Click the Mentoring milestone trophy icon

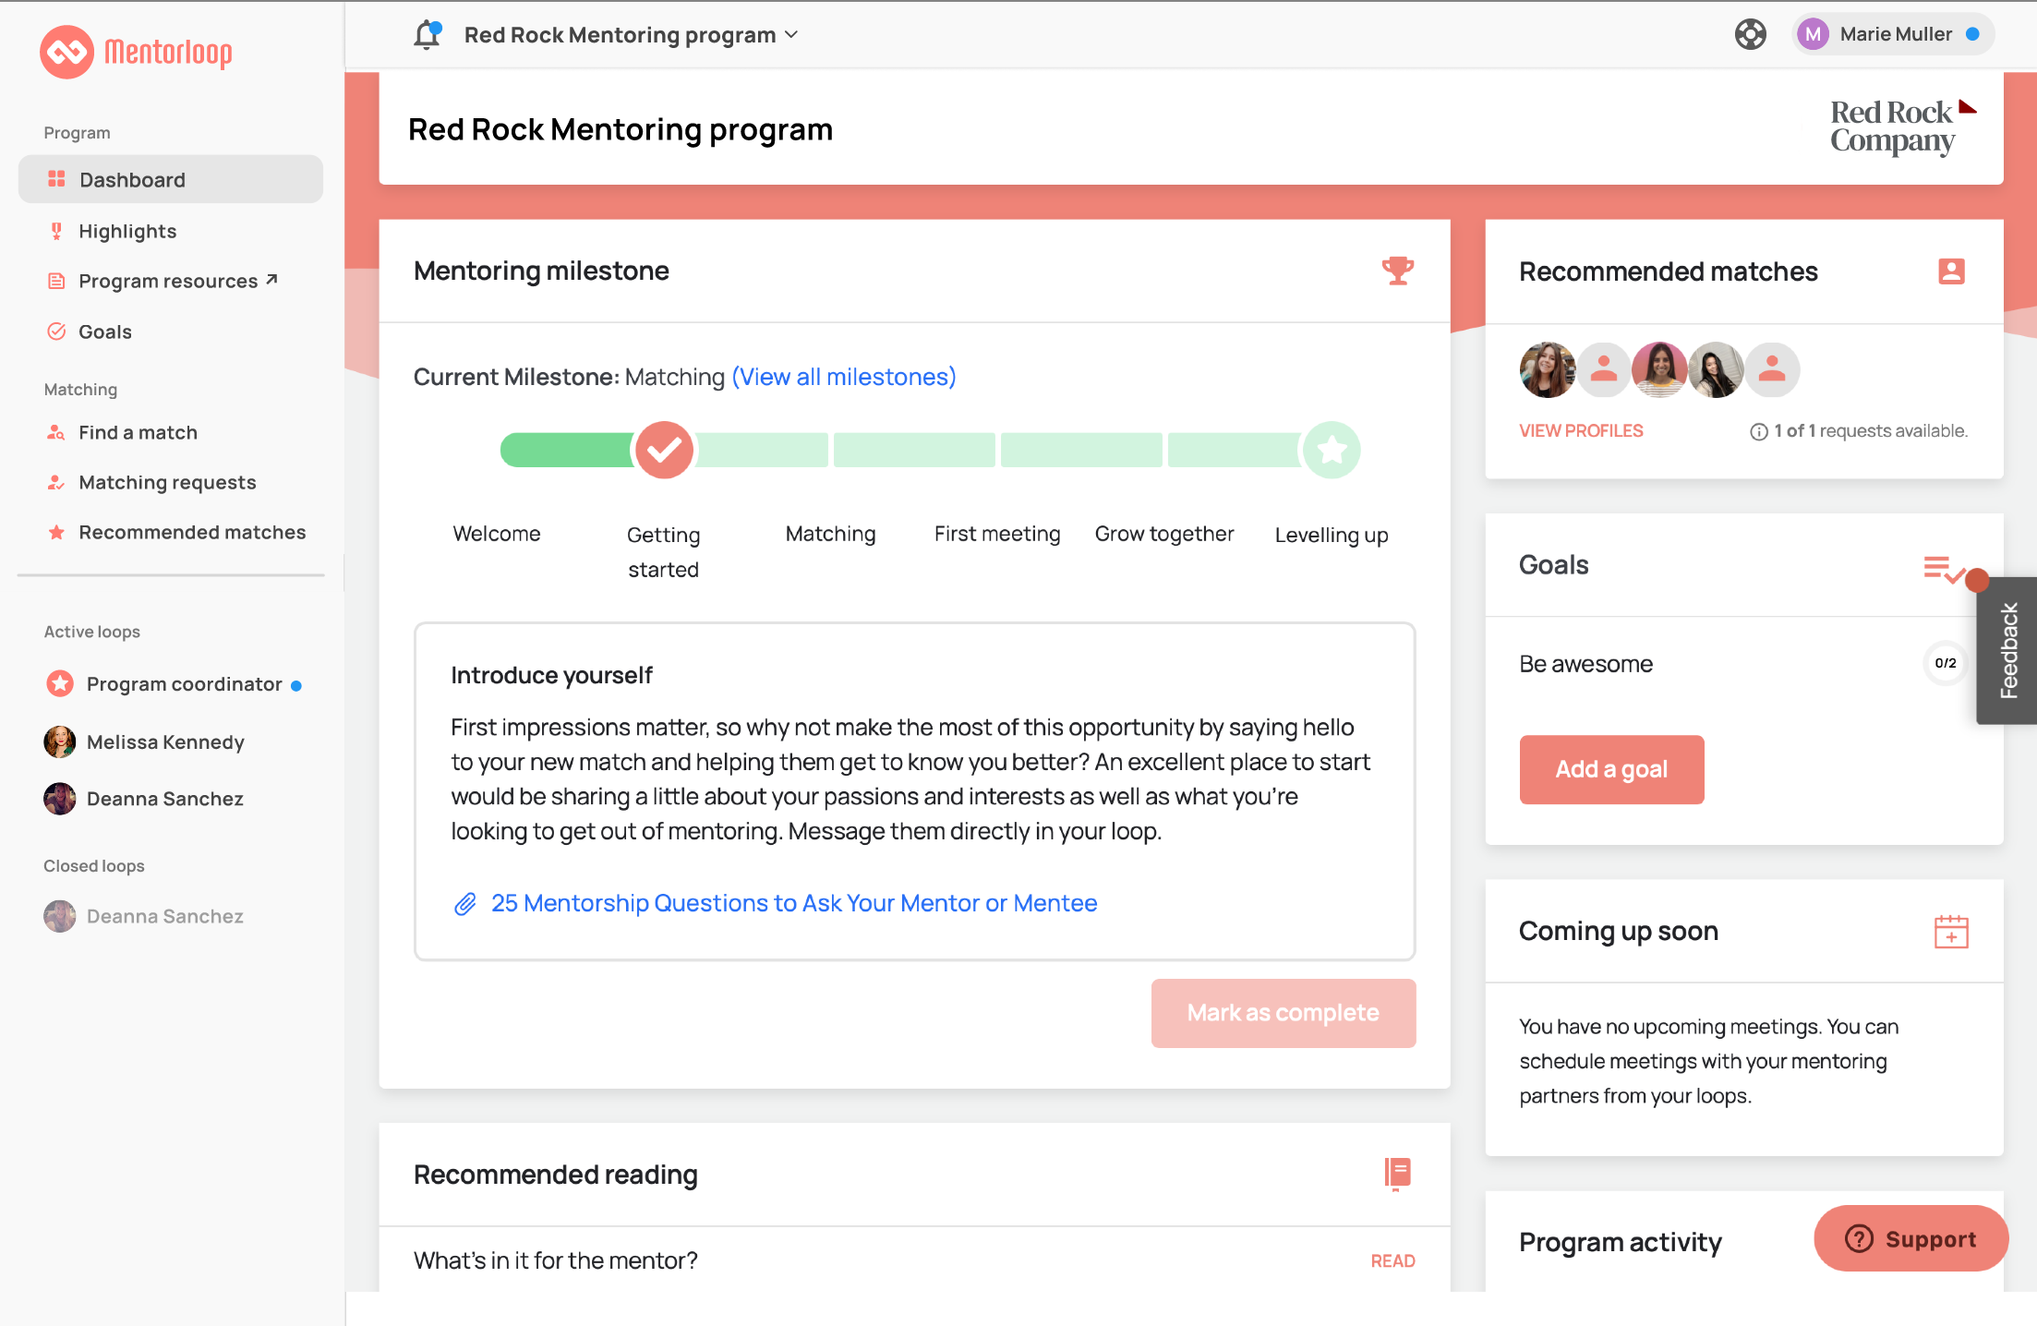1397,271
